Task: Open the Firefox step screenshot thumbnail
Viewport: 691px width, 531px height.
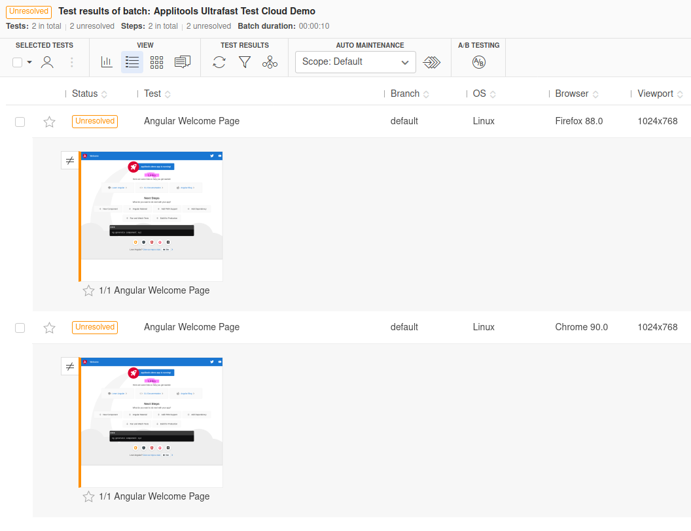Action: point(152,216)
